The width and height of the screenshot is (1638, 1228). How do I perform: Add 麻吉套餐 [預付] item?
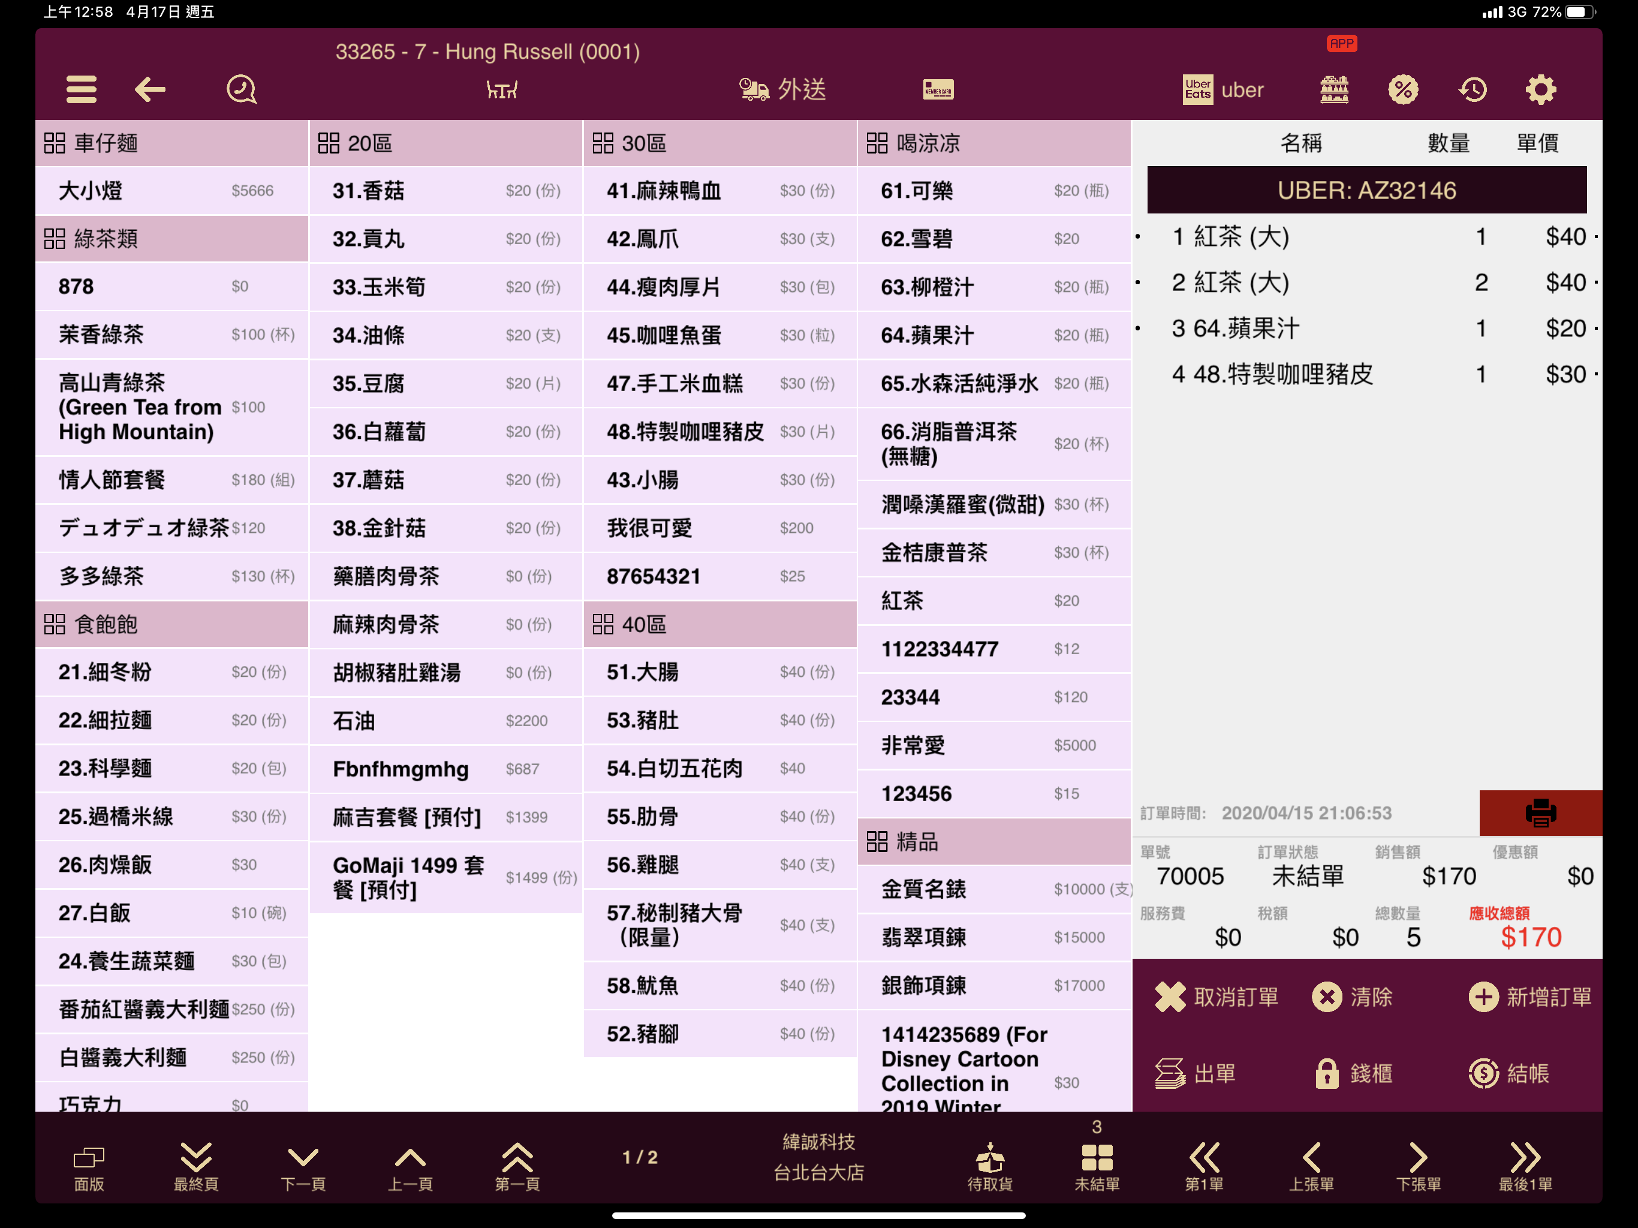coord(446,817)
